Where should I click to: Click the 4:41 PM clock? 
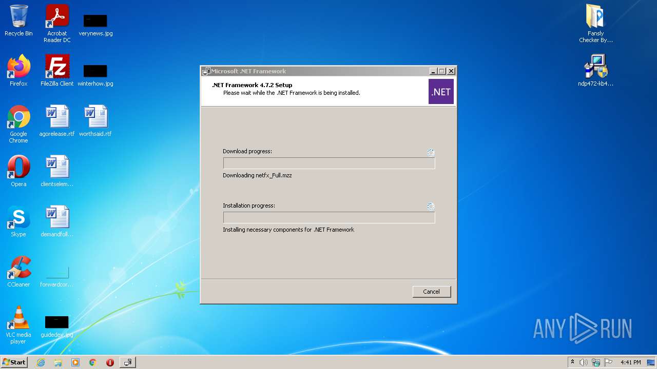tap(630, 362)
